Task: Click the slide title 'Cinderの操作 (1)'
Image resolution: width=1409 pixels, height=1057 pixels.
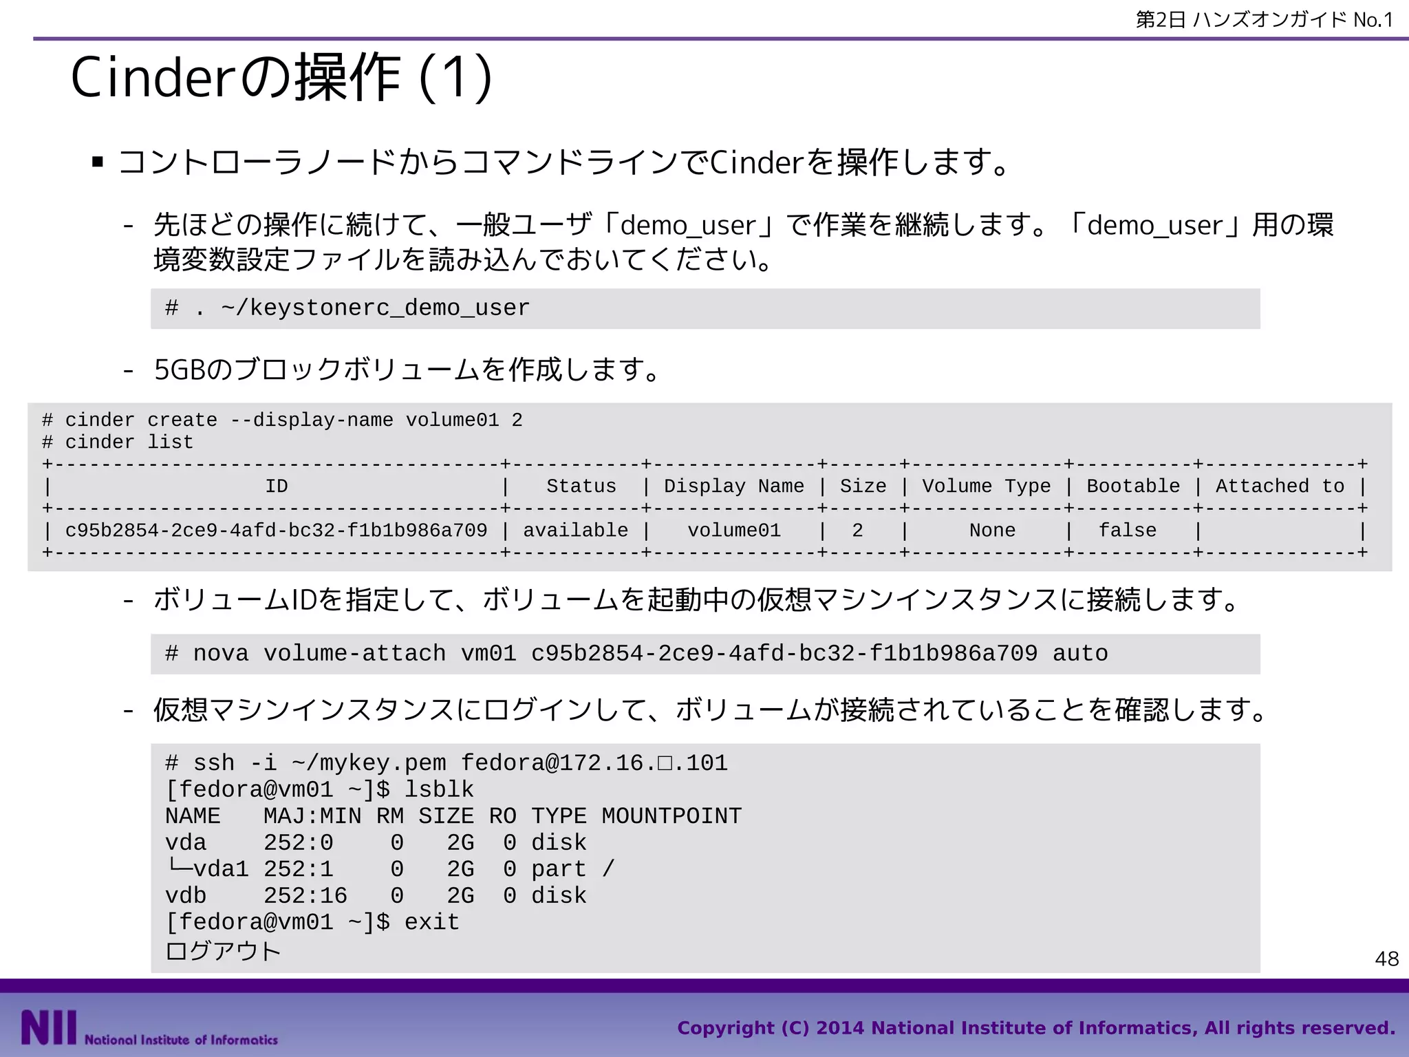Action: [x=281, y=78]
